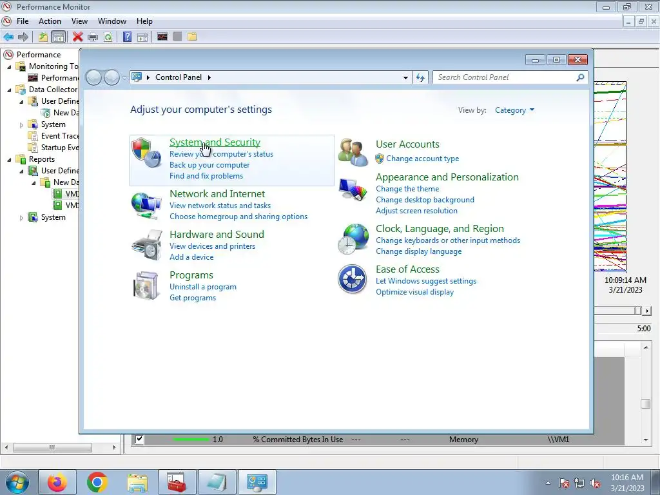Open the Help menu
Viewport: 660px width, 495px height.
click(144, 21)
